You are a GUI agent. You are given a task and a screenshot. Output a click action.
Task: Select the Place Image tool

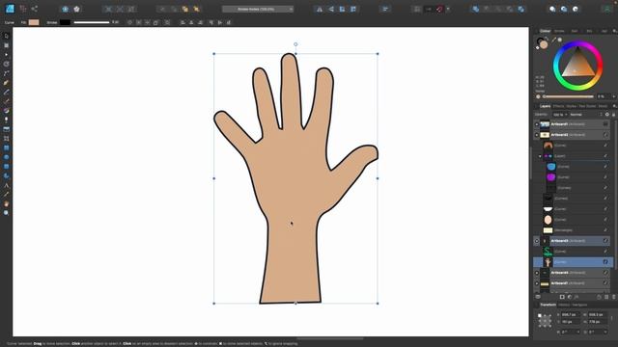click(x=6, y=129)
